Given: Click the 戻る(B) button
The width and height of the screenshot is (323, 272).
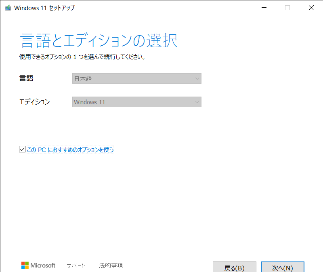Looking at the screenshot, I should tap(235, 267).
